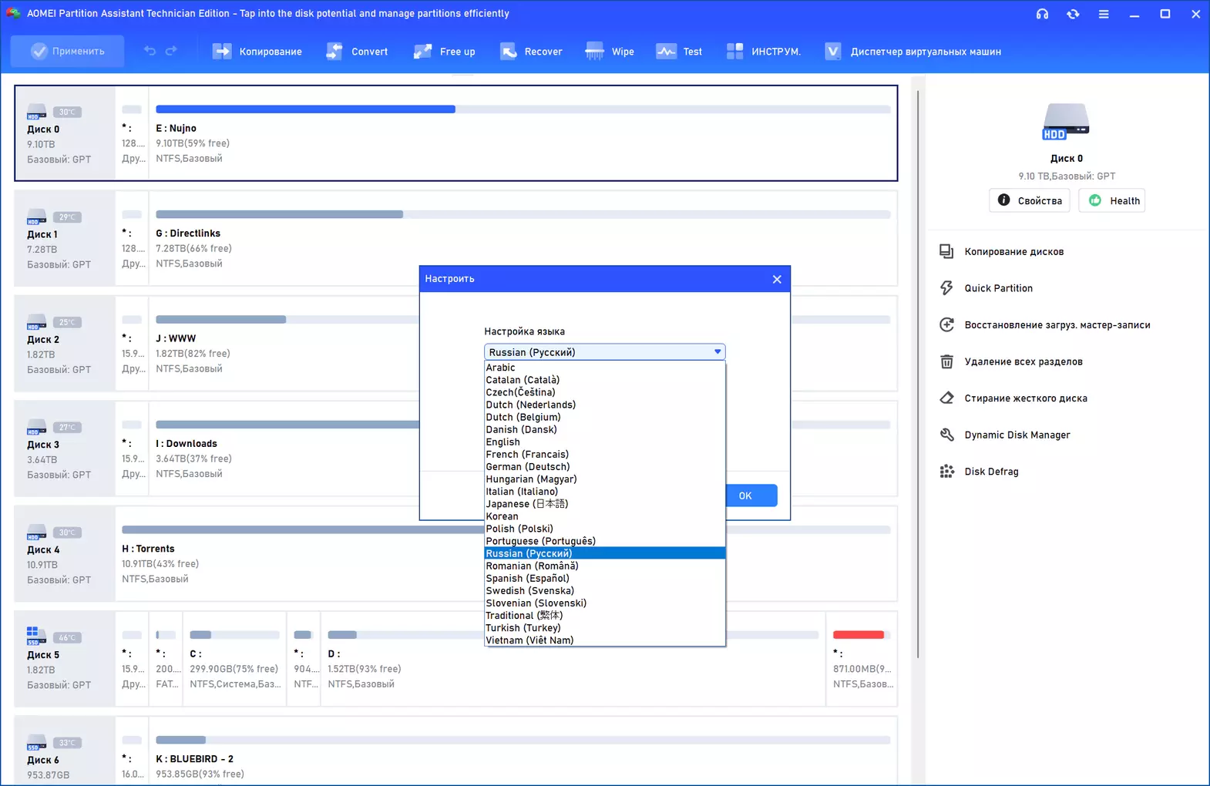Select the K: BLUEBIRD - 2 partition
The image size is (1210, 786).
(523, 751)
